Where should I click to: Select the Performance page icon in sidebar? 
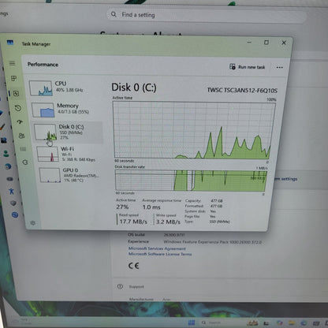16,94
